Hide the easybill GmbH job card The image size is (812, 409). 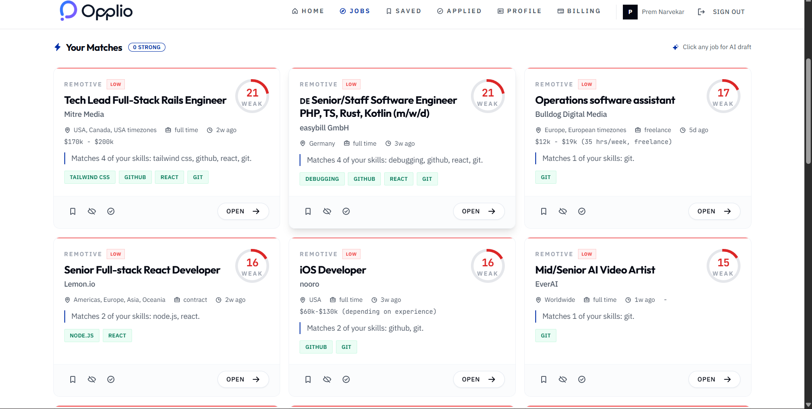(x=327, y=211)
